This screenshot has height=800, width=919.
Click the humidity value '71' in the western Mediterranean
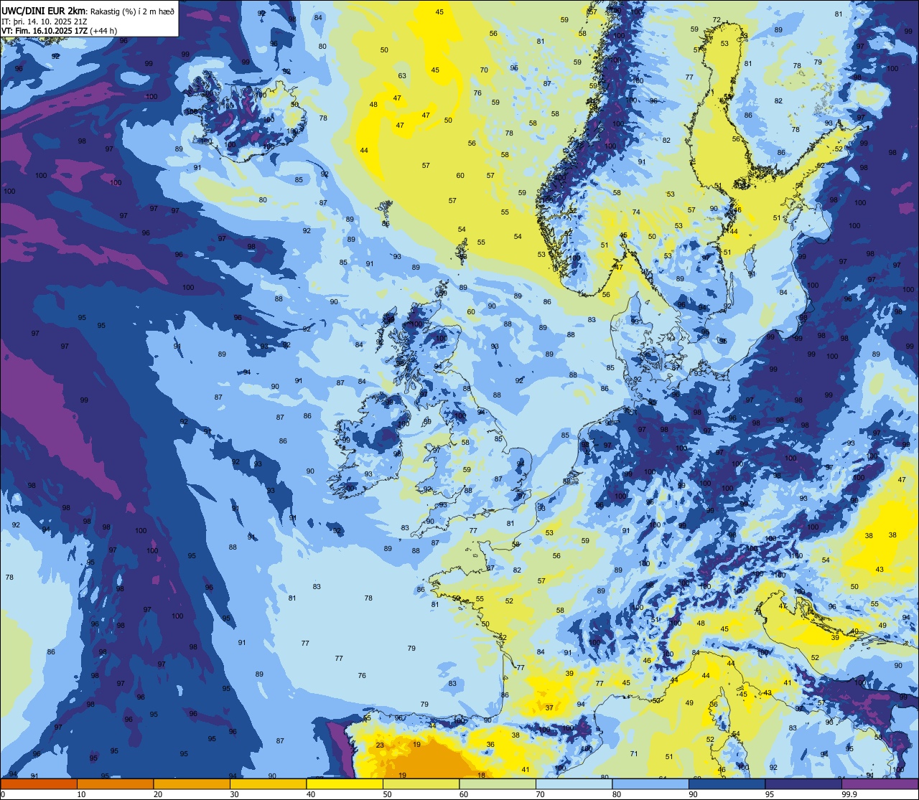click(x=634, y=753)
